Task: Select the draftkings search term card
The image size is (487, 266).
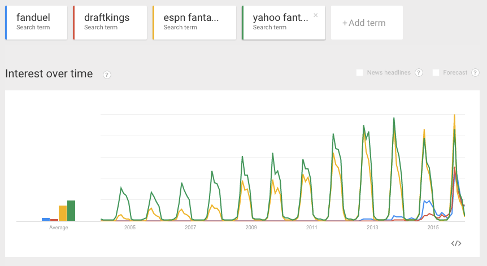Action: [x=110, y=23]
